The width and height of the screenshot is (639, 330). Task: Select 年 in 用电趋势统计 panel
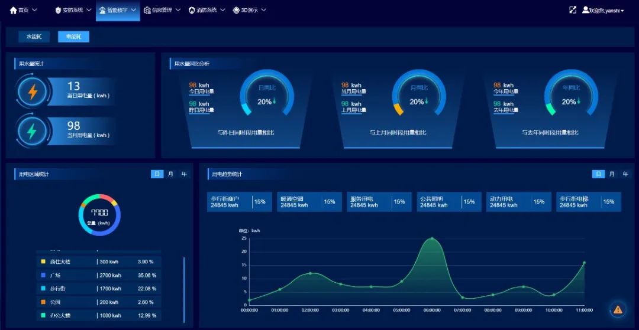(625, 174)
